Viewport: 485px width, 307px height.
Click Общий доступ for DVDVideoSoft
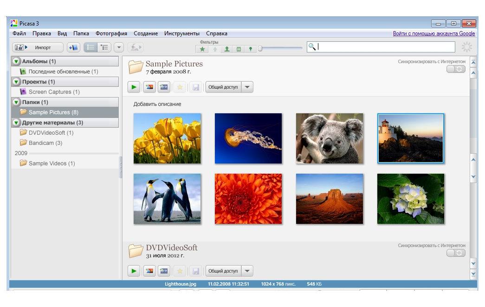coord(223,271)
